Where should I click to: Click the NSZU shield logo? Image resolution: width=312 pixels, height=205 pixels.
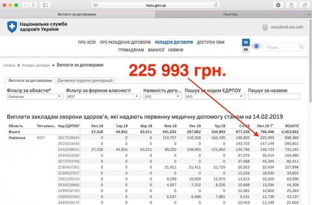(12, 27)
